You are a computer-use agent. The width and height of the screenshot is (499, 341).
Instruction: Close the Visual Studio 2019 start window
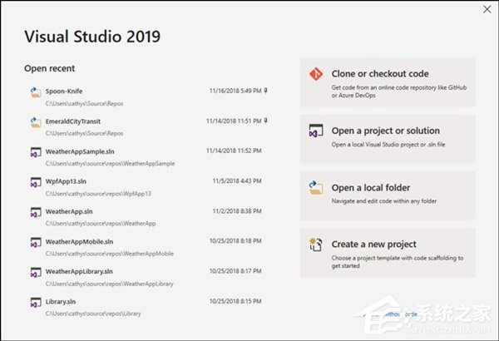click(x=487, y=9)
